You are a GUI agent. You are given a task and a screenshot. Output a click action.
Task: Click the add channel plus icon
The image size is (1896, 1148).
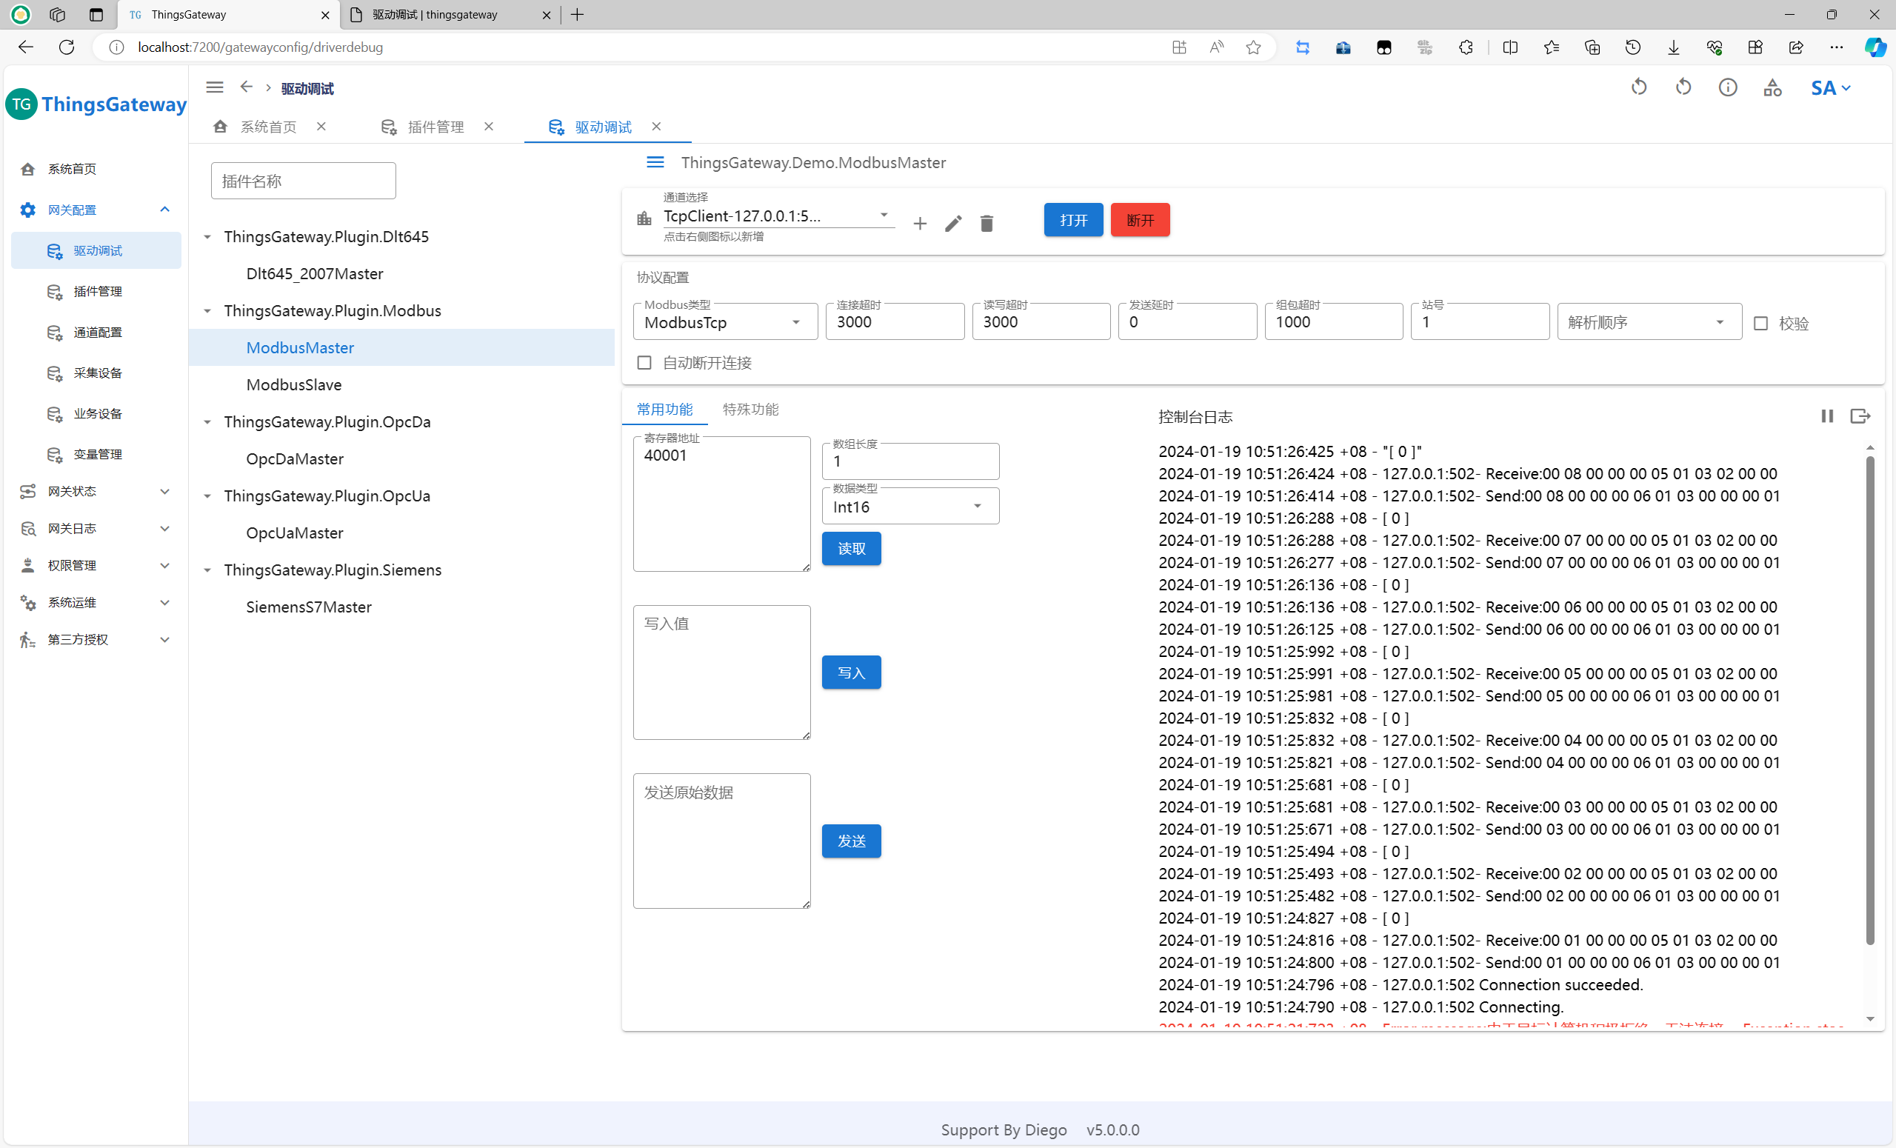tap(920, 224)
